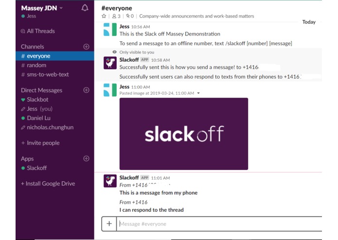
Task: Click Slackoff sender name at 11:01 AM
Action: (x=129, y=178)
